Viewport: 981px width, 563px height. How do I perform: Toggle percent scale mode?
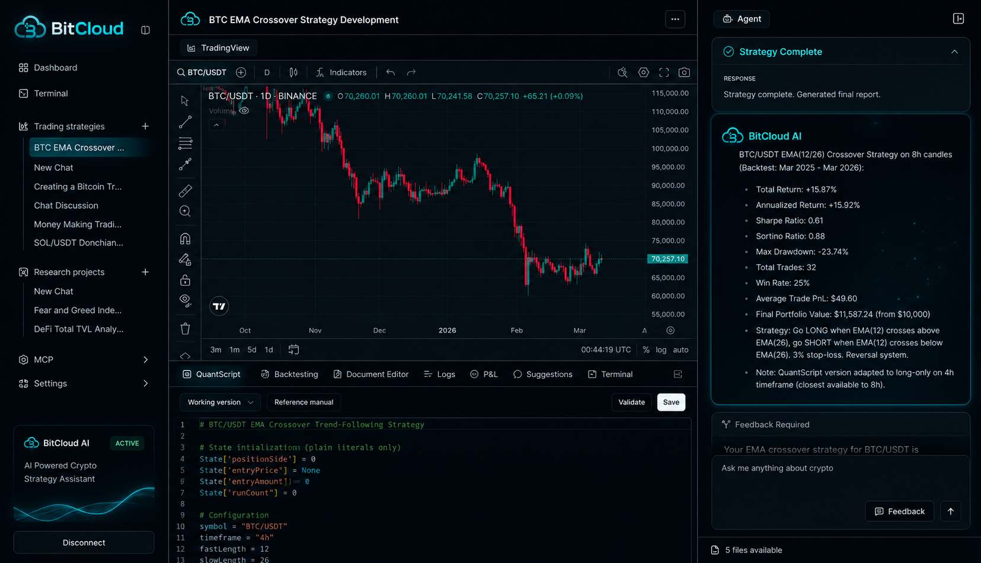646,350
